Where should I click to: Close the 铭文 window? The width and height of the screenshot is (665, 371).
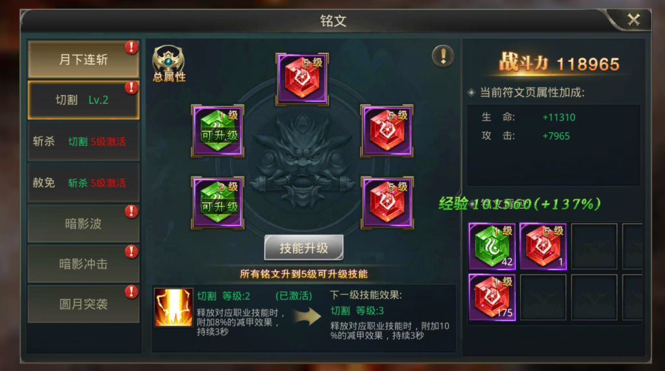point(634,19)
